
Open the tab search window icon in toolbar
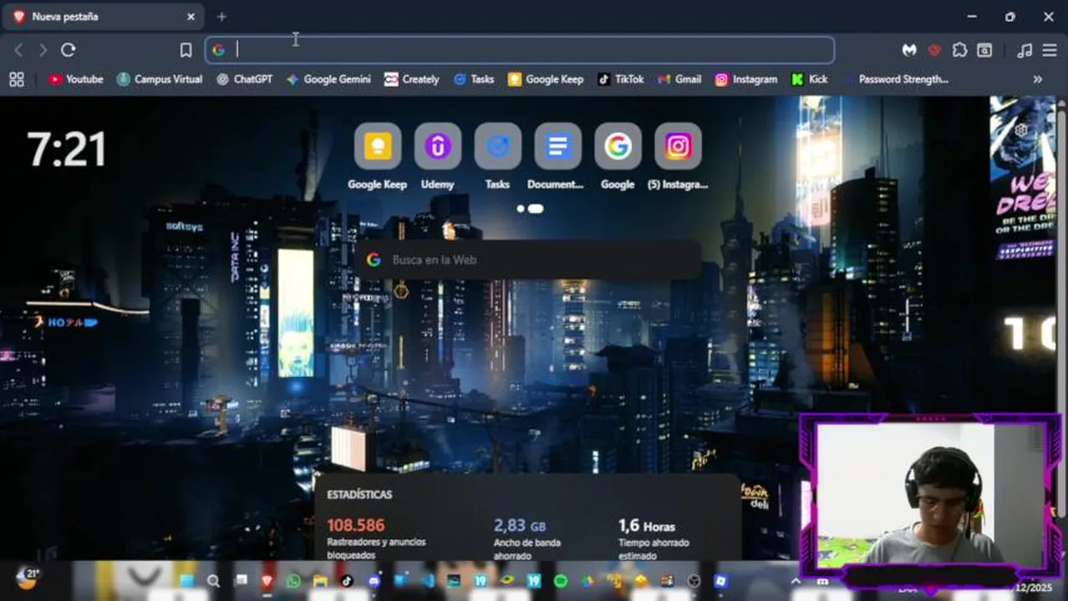tap(984, 50)
